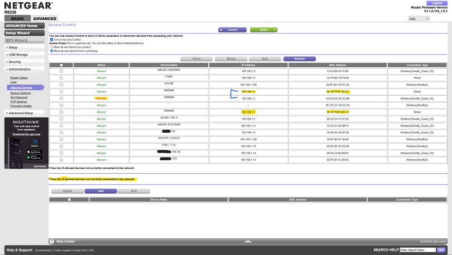452x255 pixels.
Task: Tick the checkbox for the Blocked UNKNOWN device
Action: 61,98
